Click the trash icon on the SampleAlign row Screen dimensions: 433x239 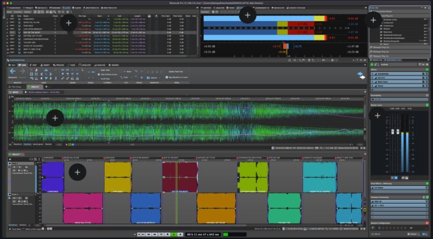426,74
